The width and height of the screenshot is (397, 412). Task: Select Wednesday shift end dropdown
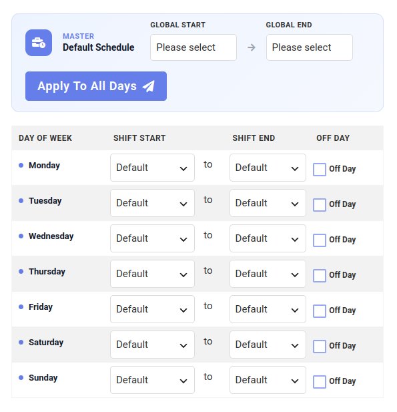[x=268, y=238]
